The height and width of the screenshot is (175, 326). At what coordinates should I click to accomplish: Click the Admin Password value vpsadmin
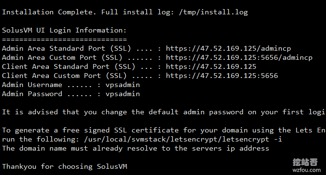pyautogui.click(x=123, y=94)
